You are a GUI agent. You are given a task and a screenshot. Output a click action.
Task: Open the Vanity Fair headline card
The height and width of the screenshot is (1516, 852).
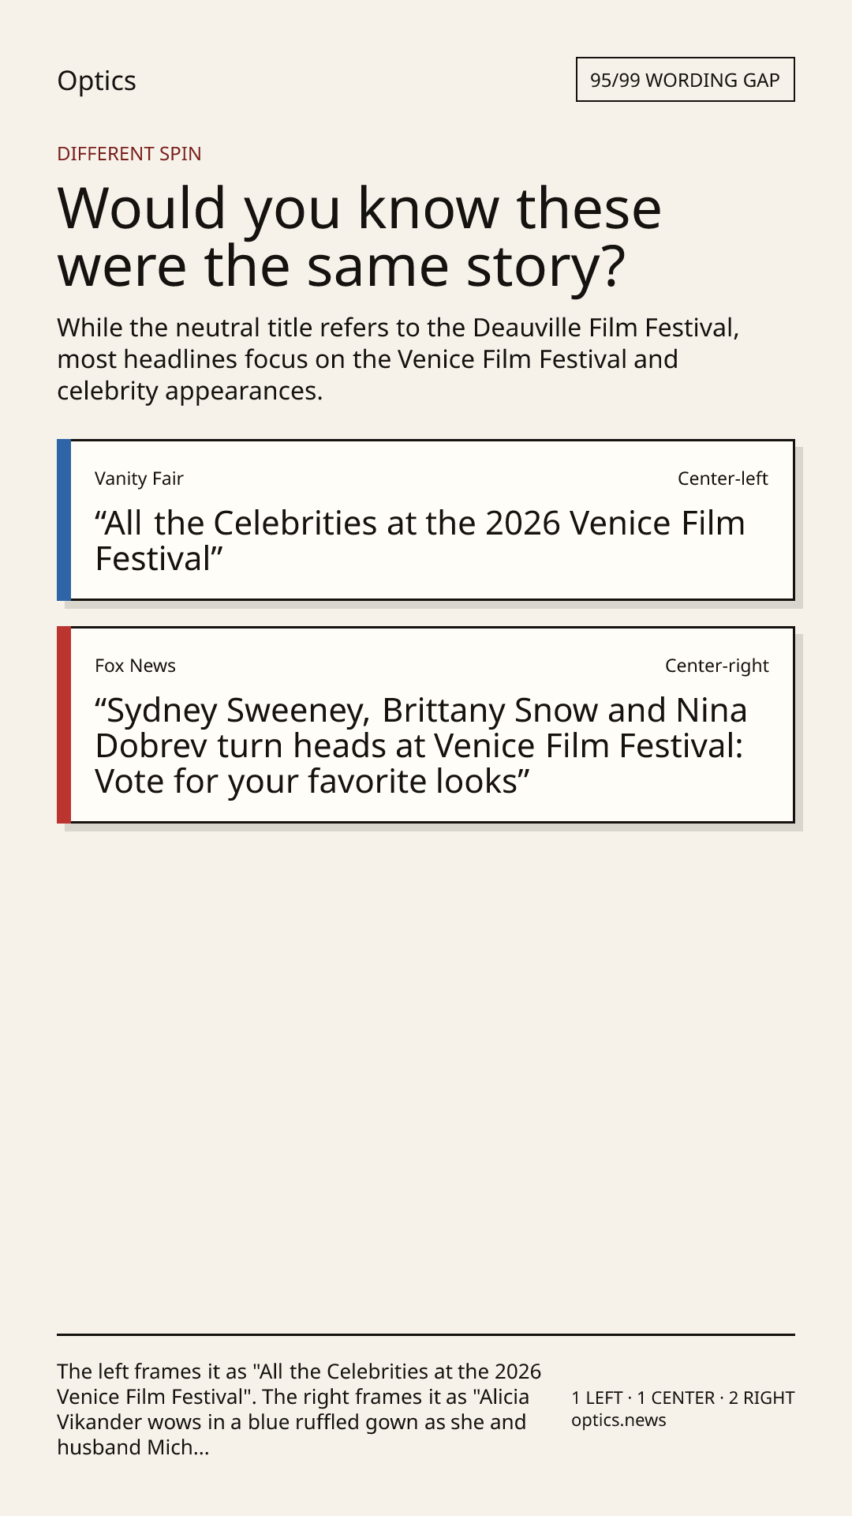(x=426, y=520)
